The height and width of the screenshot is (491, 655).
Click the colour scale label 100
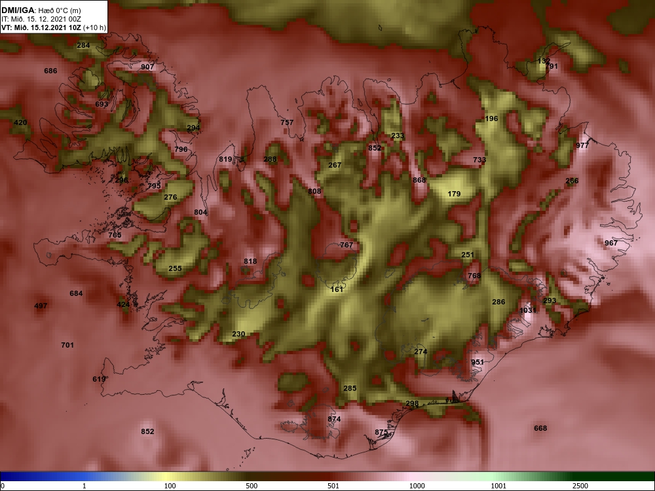pos(170,486)
